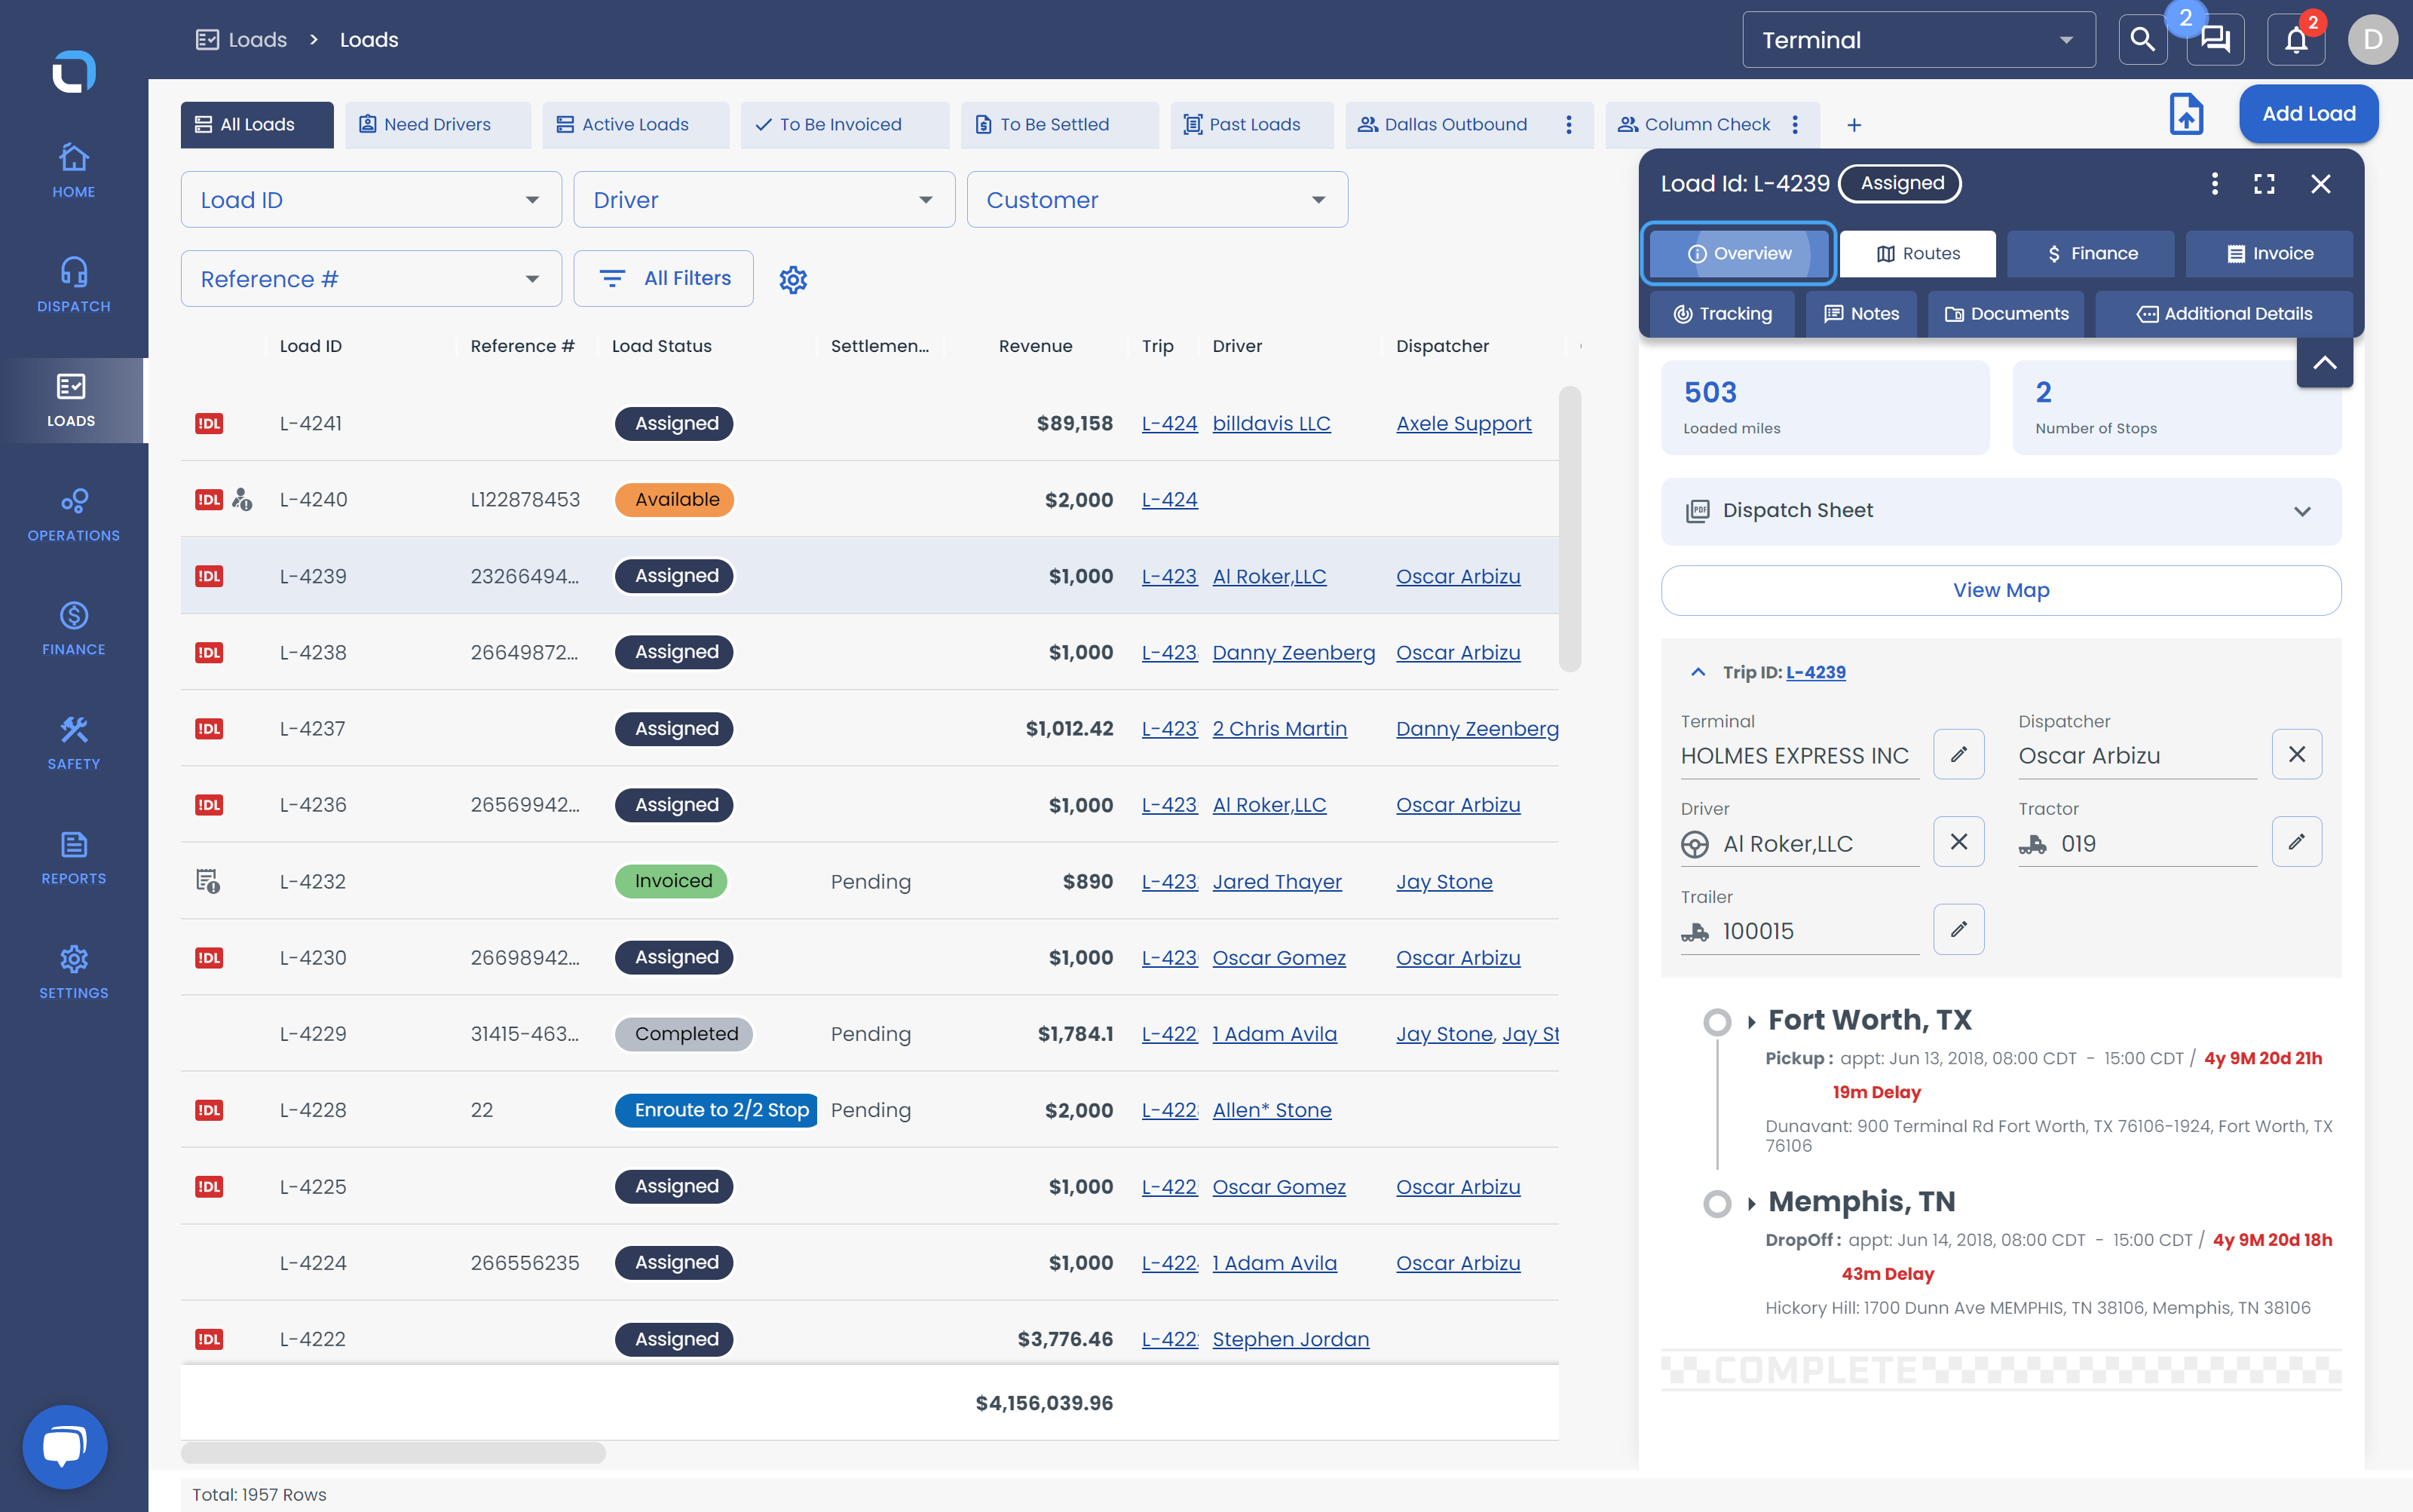The height and width of the screenshot is (1512, 2413).
Task: Open load panel more options menu
Action: tap(2214, 184)
